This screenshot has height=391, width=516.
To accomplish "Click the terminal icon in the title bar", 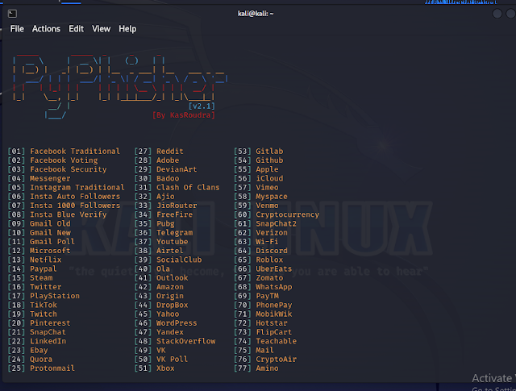I will pyautogui.click(x=13, y=14).
